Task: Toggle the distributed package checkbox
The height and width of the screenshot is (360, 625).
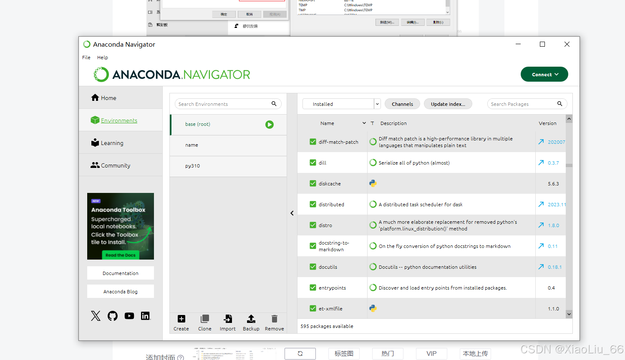Action: coord(313,204)
